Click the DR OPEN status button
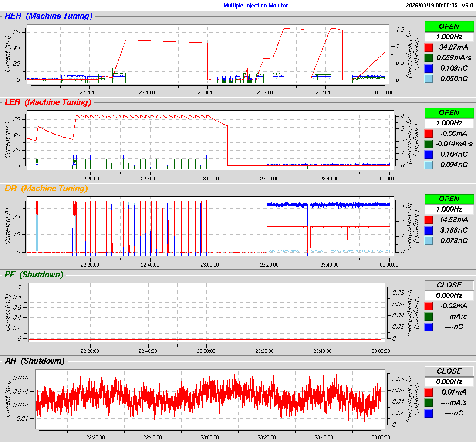Viewport: 476px width, 442px height. pos(449,199)
